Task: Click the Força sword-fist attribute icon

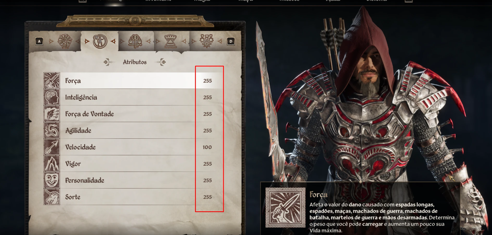Action: pos(52,81)
